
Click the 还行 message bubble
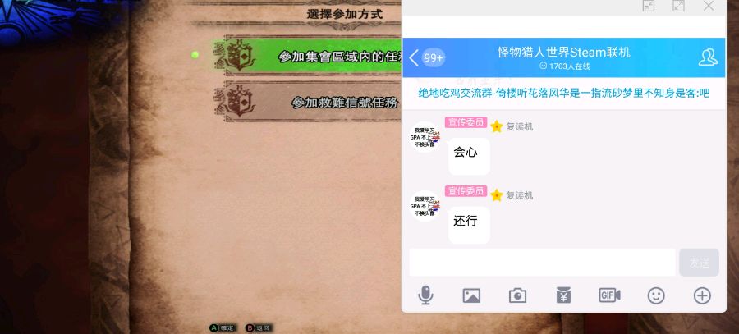click(x=469, y=225)
